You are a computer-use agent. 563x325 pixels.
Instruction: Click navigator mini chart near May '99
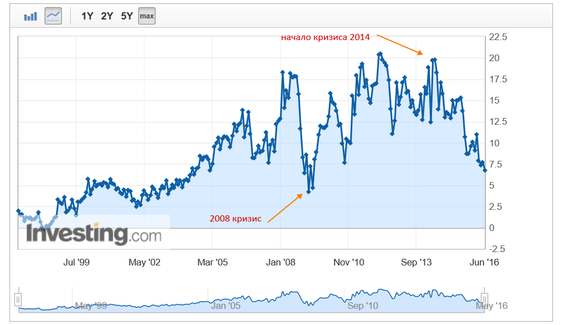click(91, 306)
